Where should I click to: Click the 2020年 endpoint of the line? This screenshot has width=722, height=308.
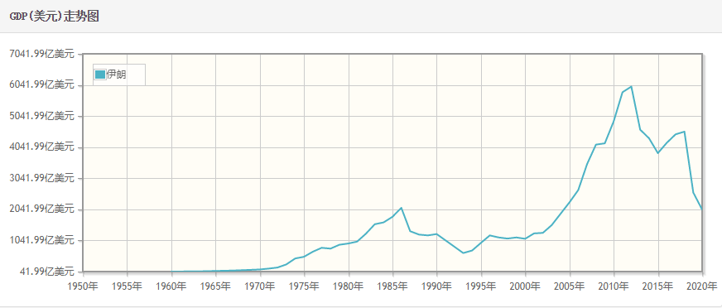pyautogui.click(x=702, y=209)
